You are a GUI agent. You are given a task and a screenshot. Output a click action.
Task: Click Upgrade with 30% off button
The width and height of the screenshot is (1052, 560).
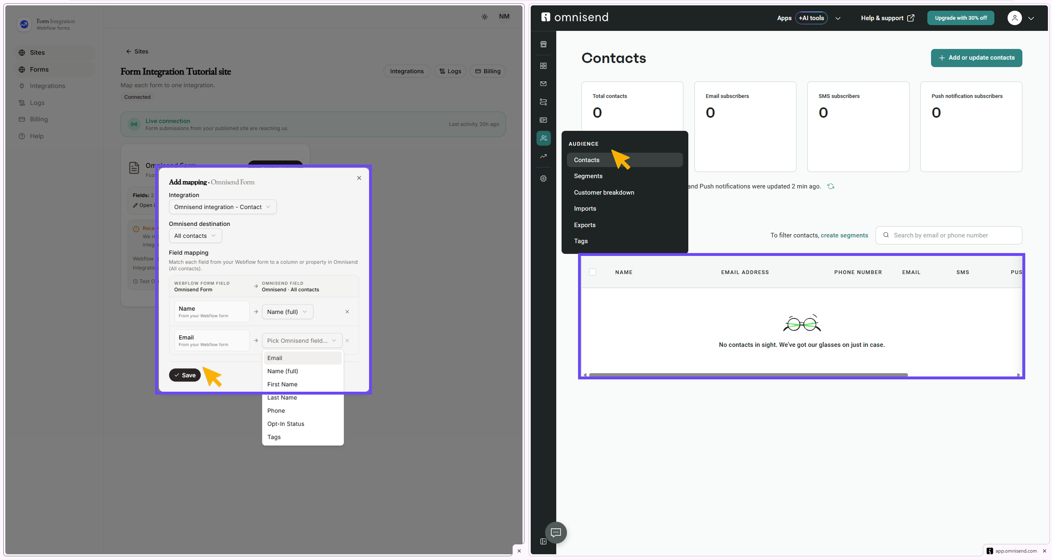[960, 18]
